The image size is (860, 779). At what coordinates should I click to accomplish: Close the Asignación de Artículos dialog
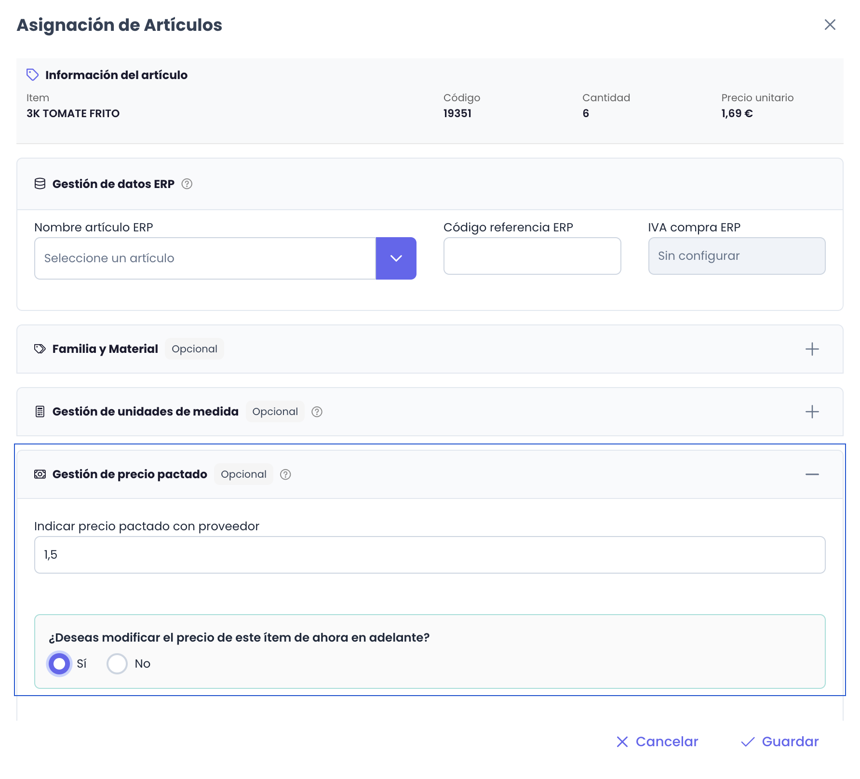pyautogui.click(x=830, y=25)
